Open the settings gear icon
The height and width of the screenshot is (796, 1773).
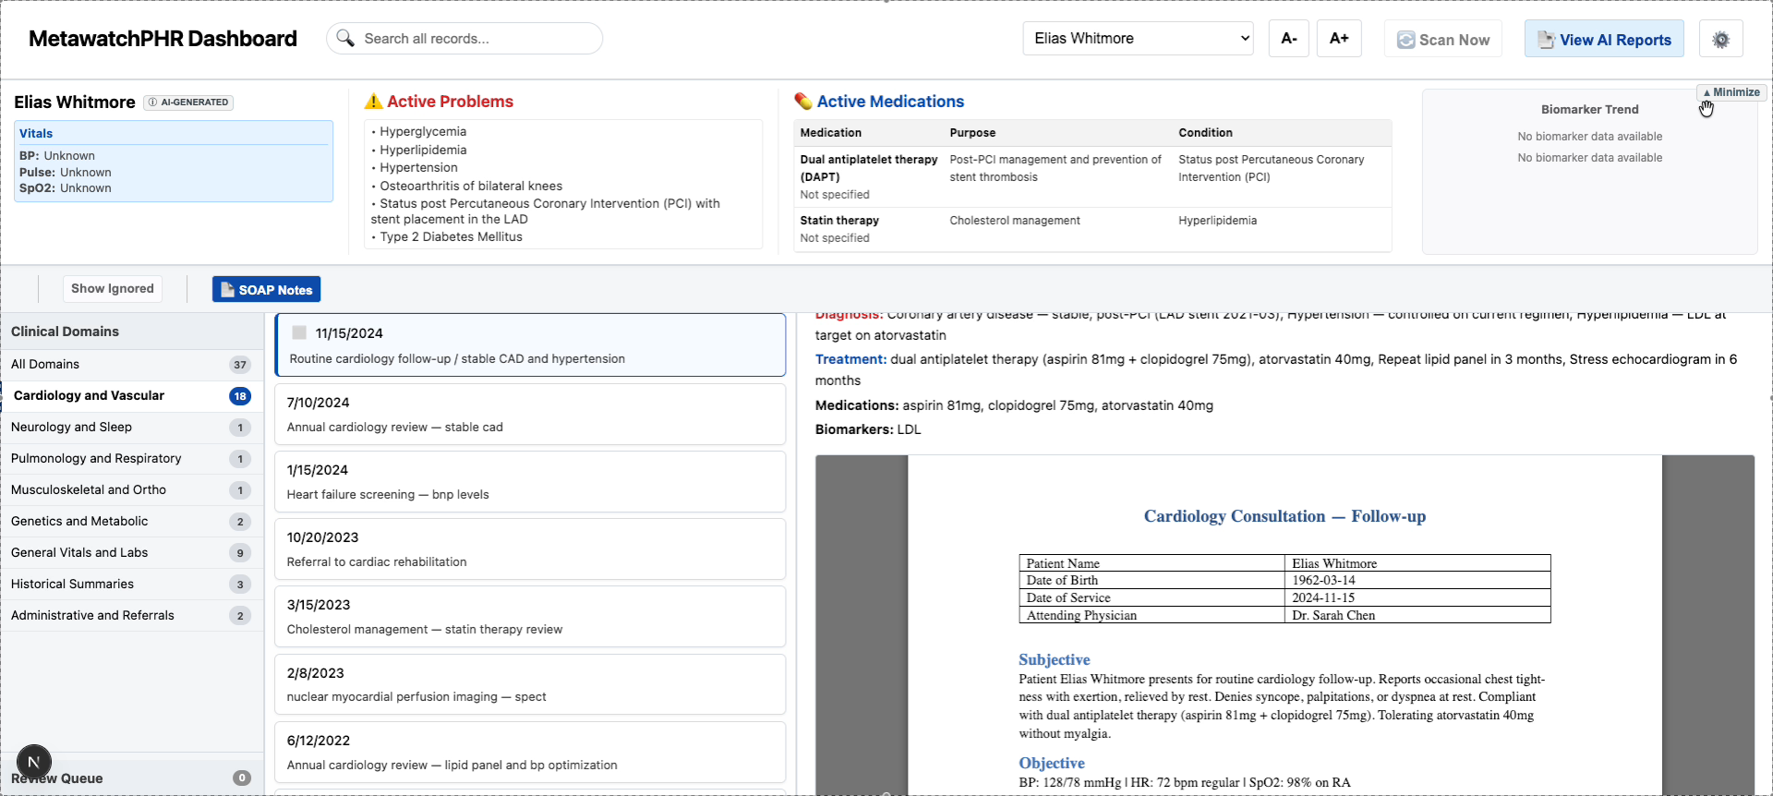pyautogui.click(x=1720, y=40)
